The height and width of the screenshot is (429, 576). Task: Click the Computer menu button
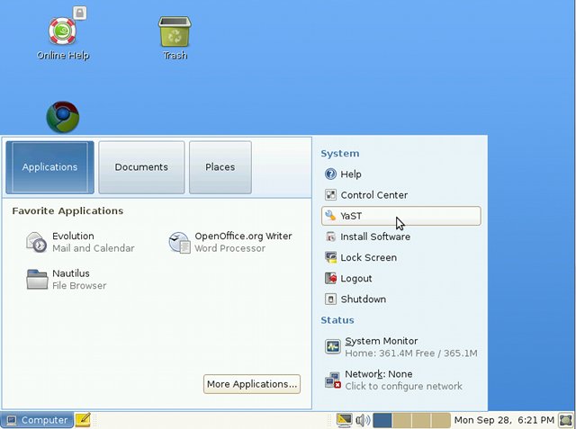(x=37, y=420)
